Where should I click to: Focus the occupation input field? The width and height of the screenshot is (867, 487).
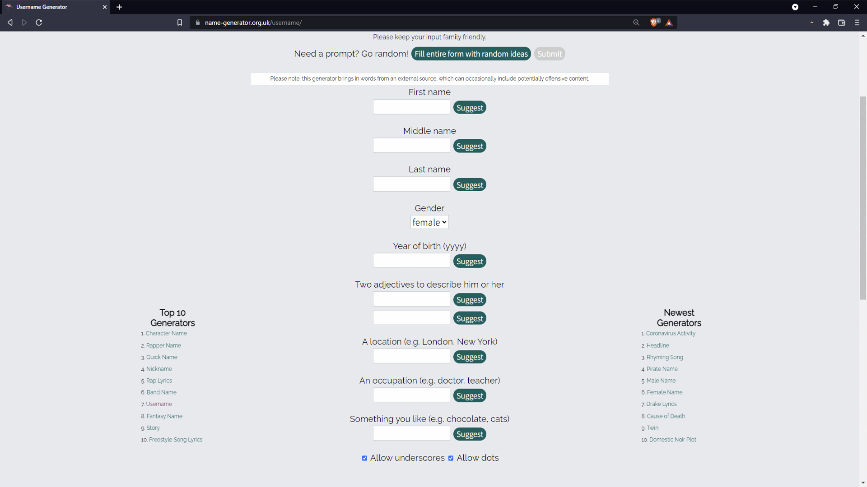(411, 395)
